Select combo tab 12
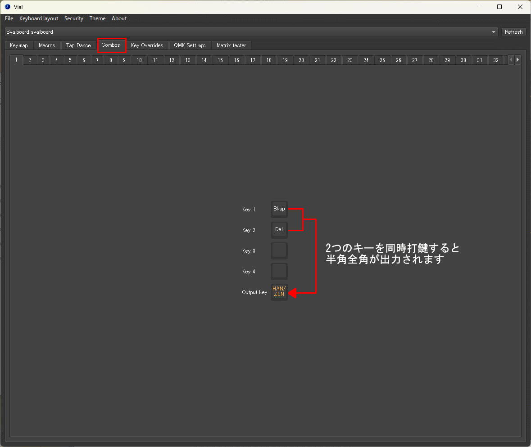The height and width of the screenshot is (447, 531). point(172,60)
